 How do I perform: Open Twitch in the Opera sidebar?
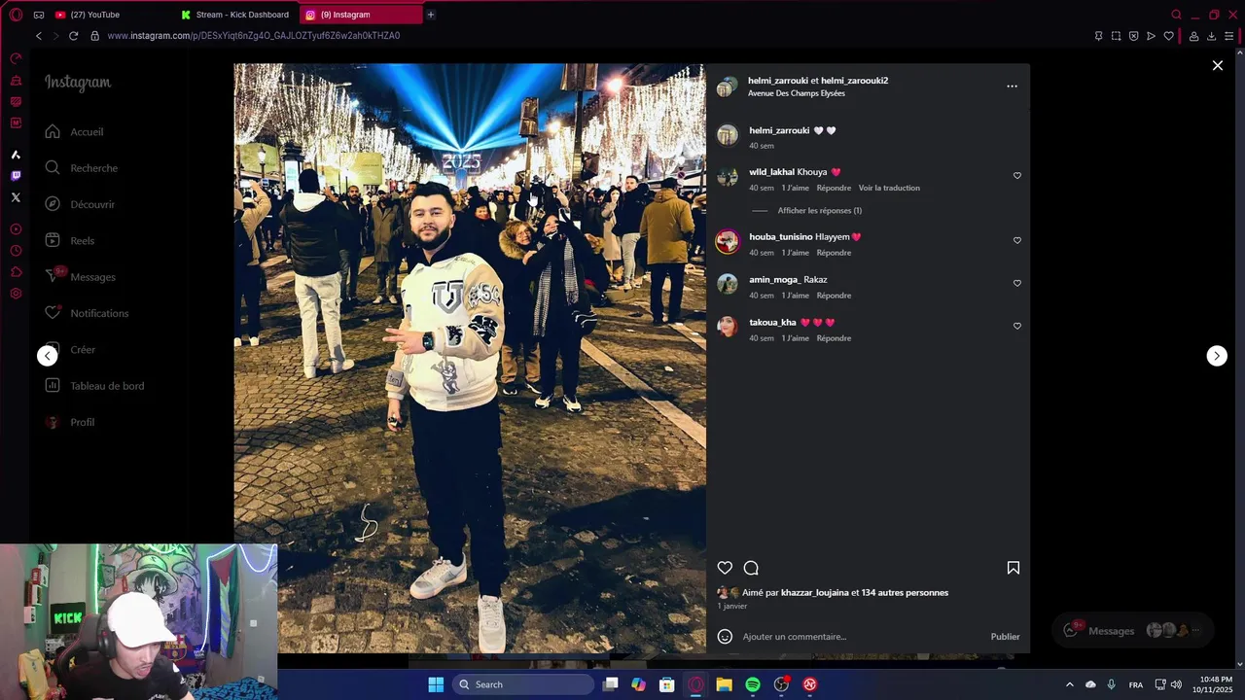(16, 176)
